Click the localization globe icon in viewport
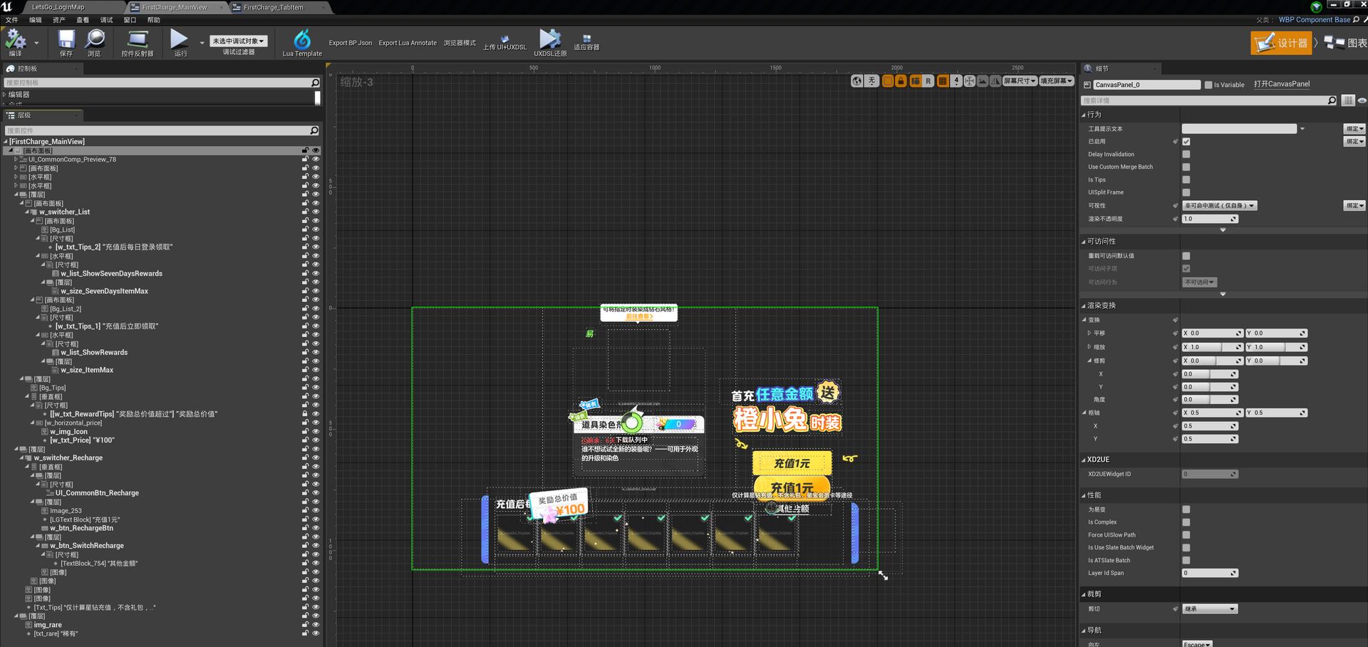This screenshot has height=647, width=1368. (857, 81)
